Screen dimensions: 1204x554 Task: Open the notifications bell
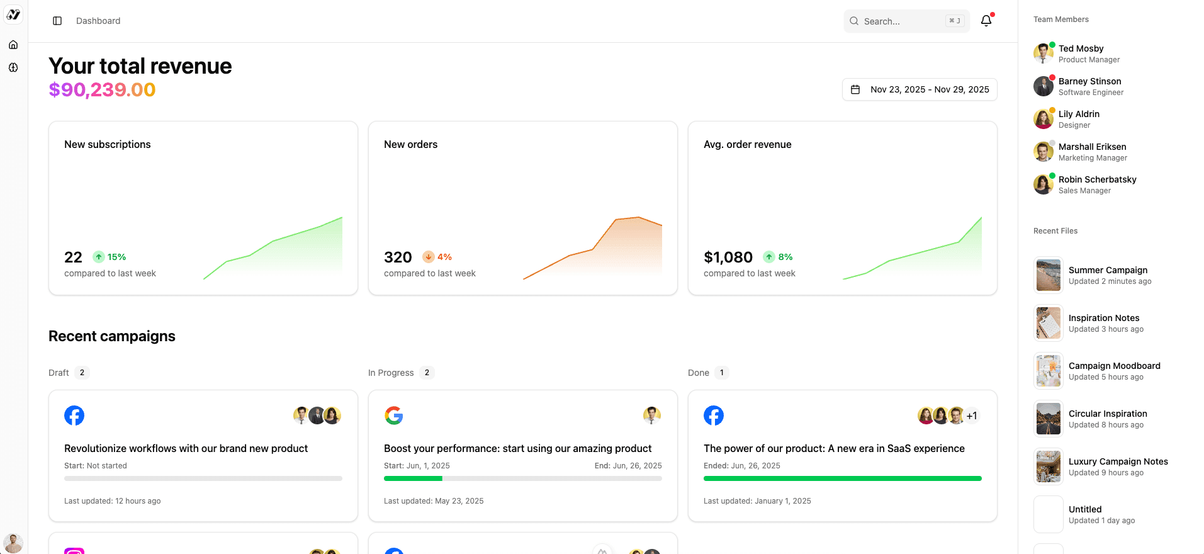click(986, 21)
